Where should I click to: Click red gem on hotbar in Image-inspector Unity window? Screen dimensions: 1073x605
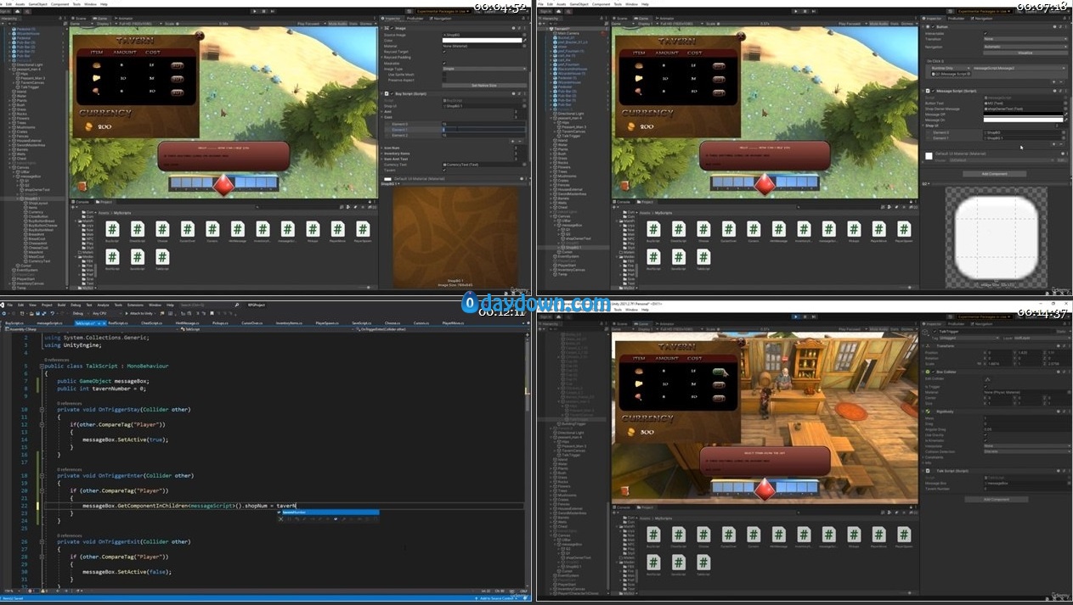pos(223,183)
